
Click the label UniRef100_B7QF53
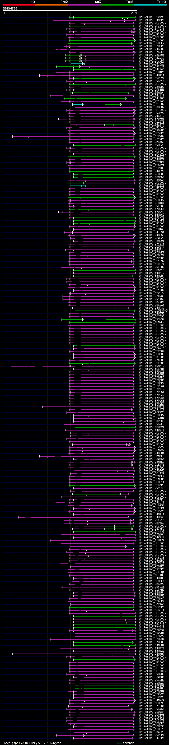pyautogui.click(x=152, y=119)
